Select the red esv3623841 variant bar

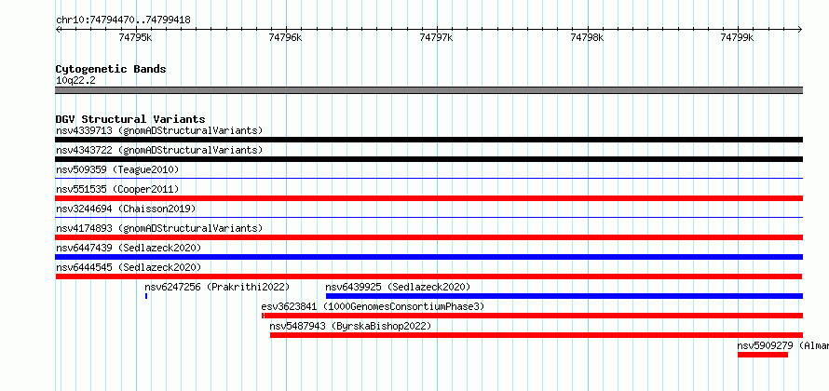click(x=533, y=316)
